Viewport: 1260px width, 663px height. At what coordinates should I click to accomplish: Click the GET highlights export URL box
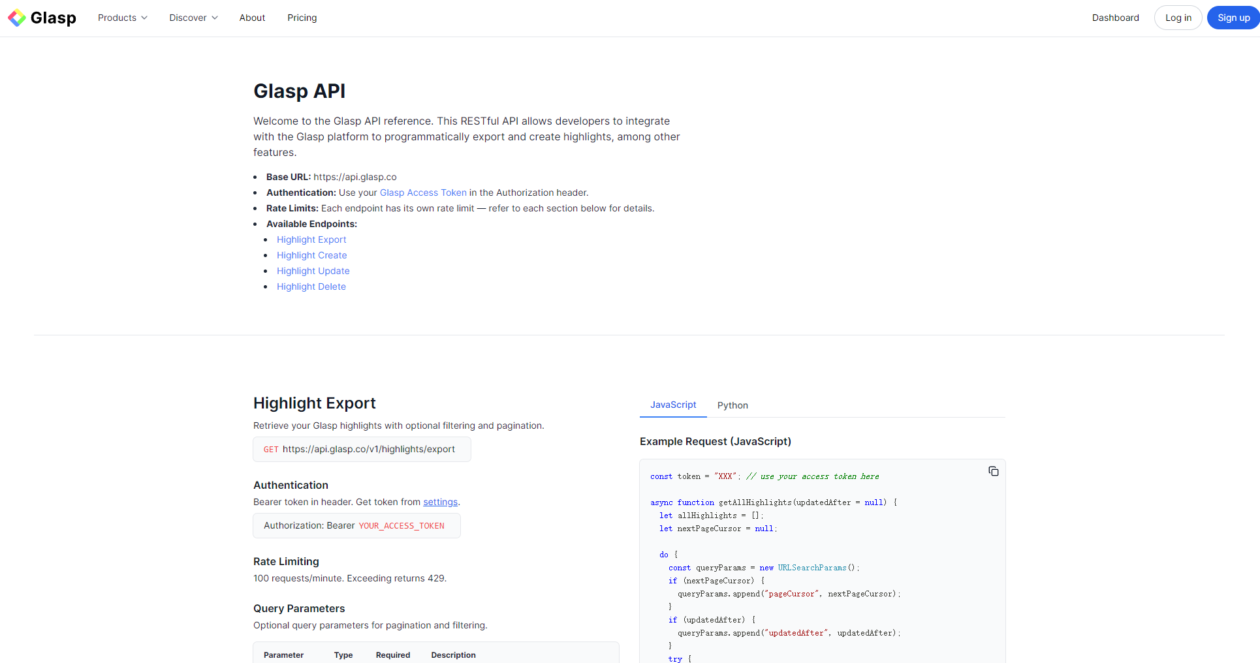(x=362, y=449)
